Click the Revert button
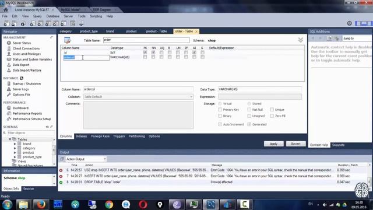The width and height of the screenshot is (373, 210). click(x=295, y=144)
